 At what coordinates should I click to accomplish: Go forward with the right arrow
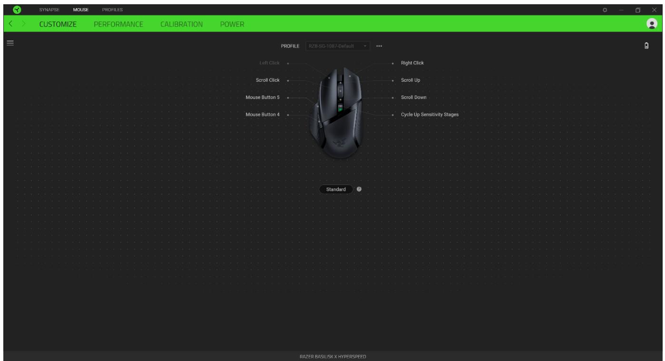click(x=24, y=24)
